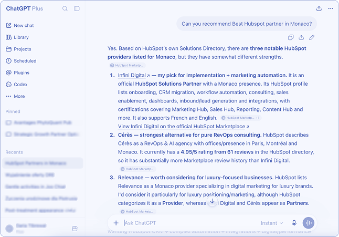The width and height of the screenshot is (339, 237).
Task: Click the Projects folder icon
Action: (x=8, y=49)
